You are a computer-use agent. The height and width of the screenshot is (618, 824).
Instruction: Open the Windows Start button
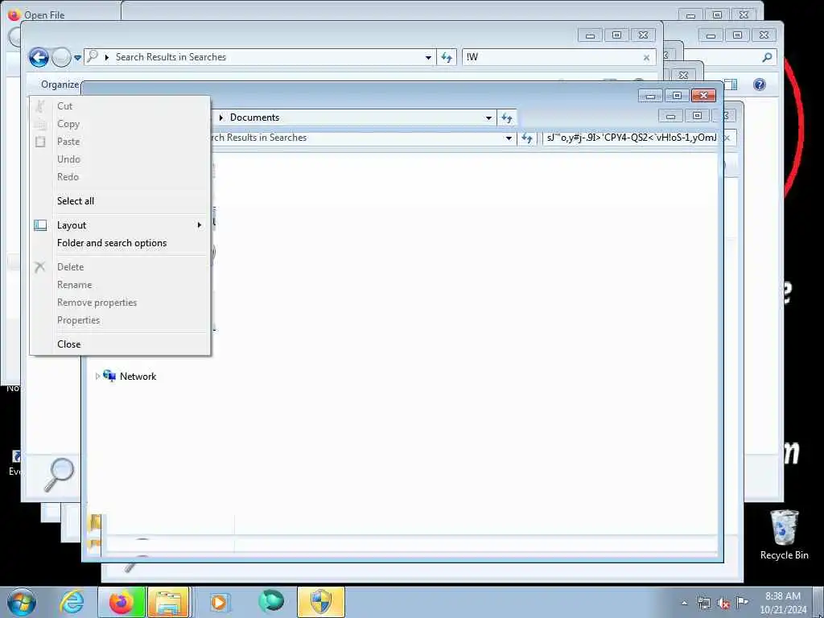[22, 602]
